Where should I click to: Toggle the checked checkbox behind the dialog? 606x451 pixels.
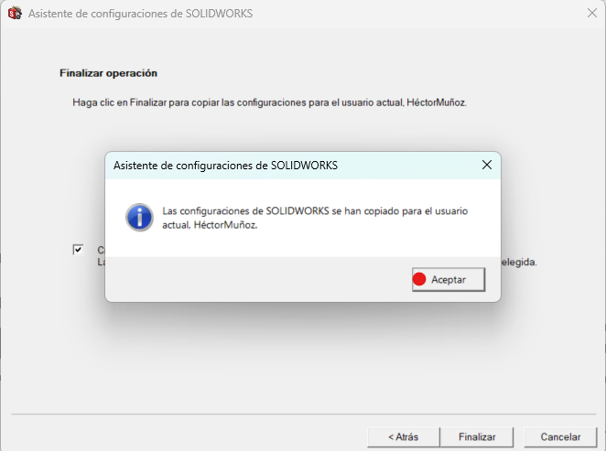point(78,250)
